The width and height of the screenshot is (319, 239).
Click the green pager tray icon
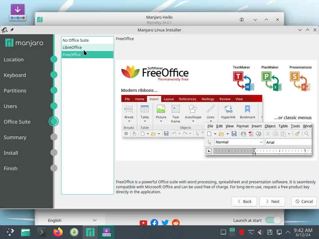(232, 232)
